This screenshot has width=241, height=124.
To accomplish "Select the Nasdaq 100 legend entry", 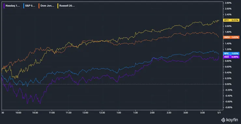I will 12,6.
